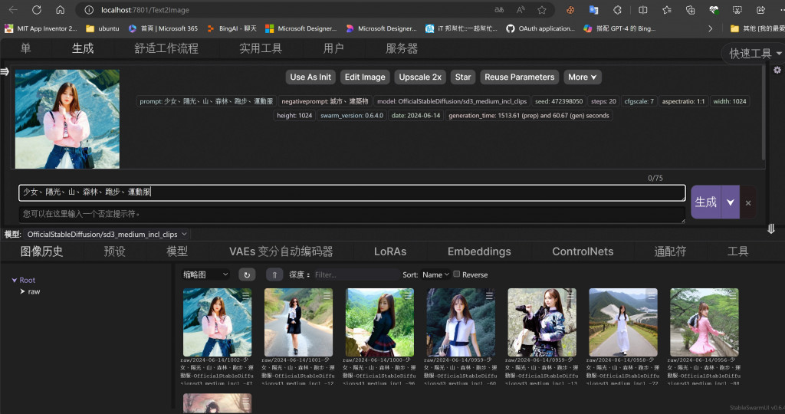Click the generation_time parameter tag

point(529,116)
